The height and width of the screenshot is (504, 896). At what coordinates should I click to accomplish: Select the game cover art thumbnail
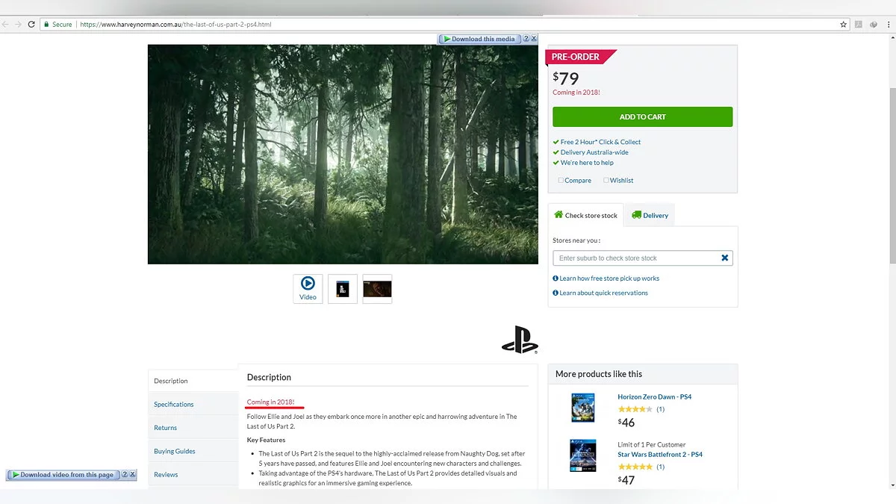click(343, 289)
